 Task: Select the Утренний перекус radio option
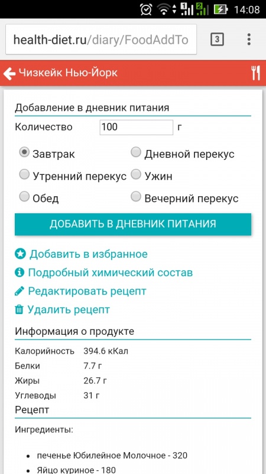[24, 174]
